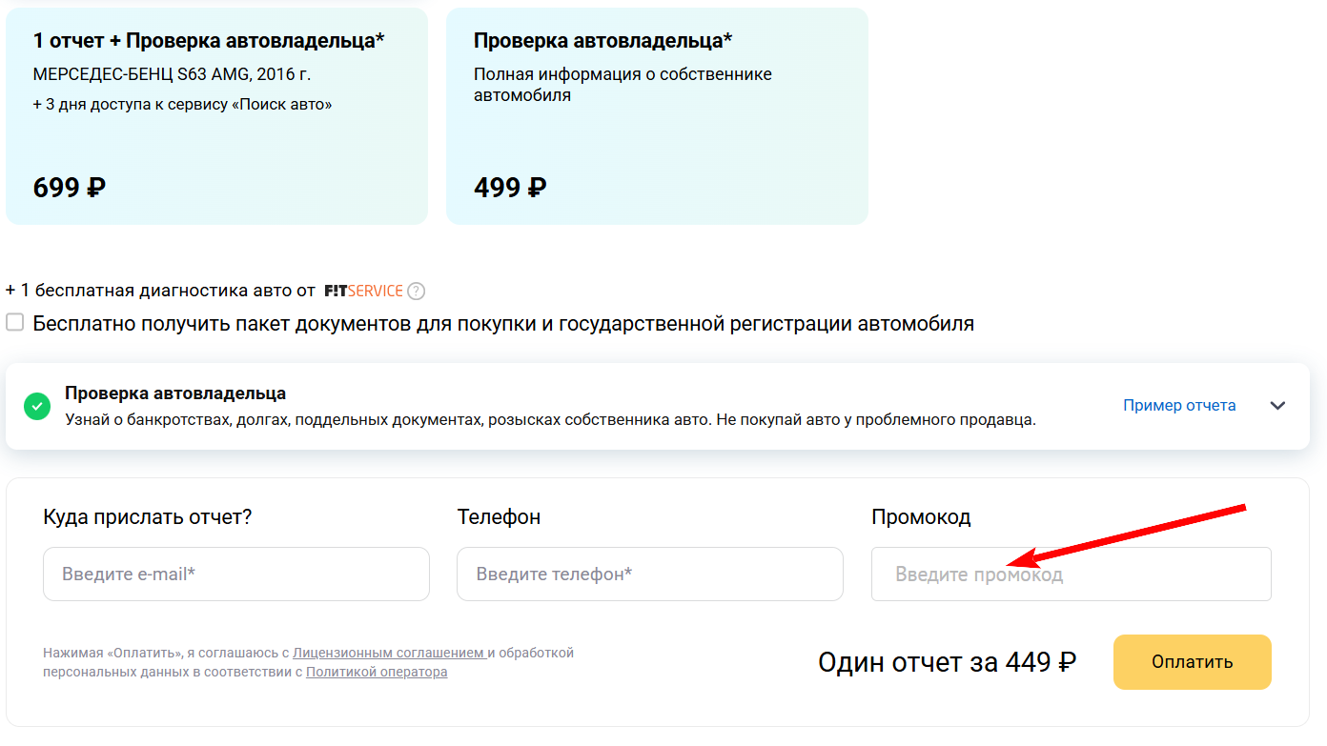This screenshot has height=746, width=1327.
Task: Click the green checkmark next to Проверка автовладельца
Action: [37, 406]
